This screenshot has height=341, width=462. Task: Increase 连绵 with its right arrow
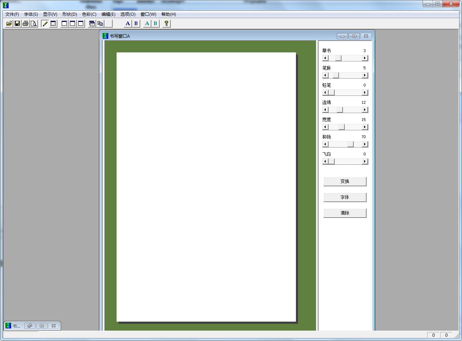[x=365, y=110]
